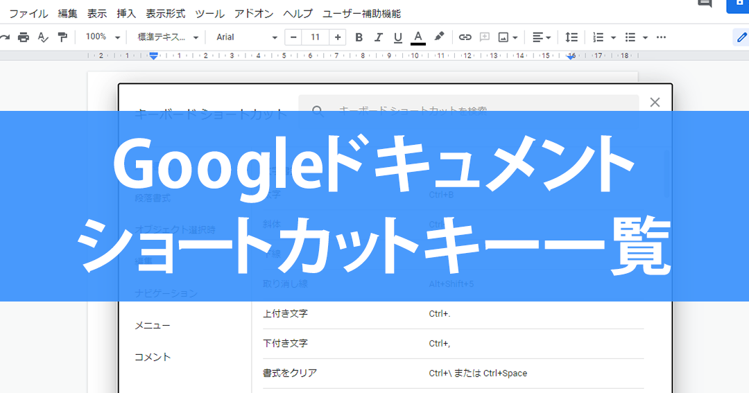Open the 挿入 menu
This screenshot has width=749, height=393.
click(126, 14)
